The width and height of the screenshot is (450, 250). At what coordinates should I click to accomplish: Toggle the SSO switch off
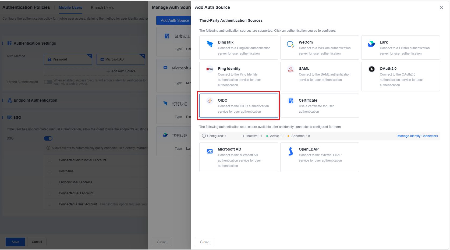[48, 138]
